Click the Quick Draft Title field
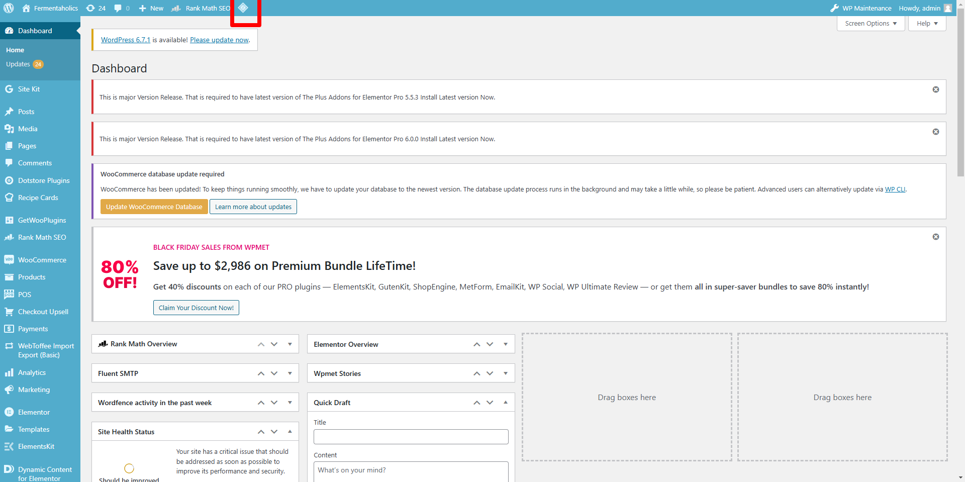This screenshot has height=482, width=965. pos(411,437)
